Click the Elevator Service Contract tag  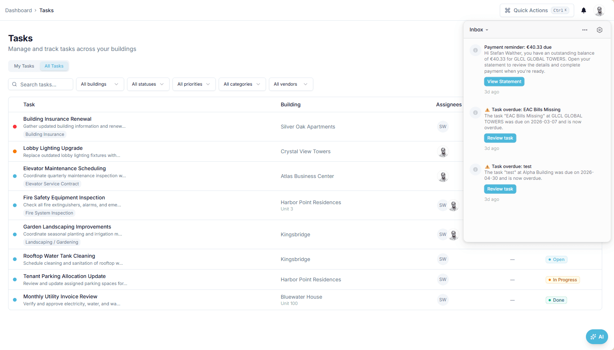point(52,184)
